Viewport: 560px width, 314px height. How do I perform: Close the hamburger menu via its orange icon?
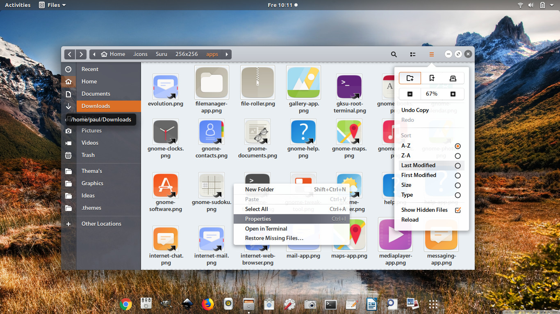(432, 54)
